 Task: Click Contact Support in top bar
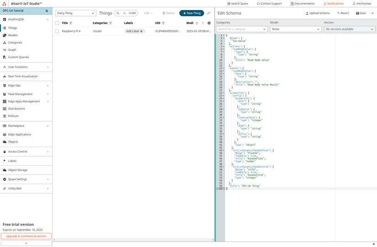[x=269, y=4]
